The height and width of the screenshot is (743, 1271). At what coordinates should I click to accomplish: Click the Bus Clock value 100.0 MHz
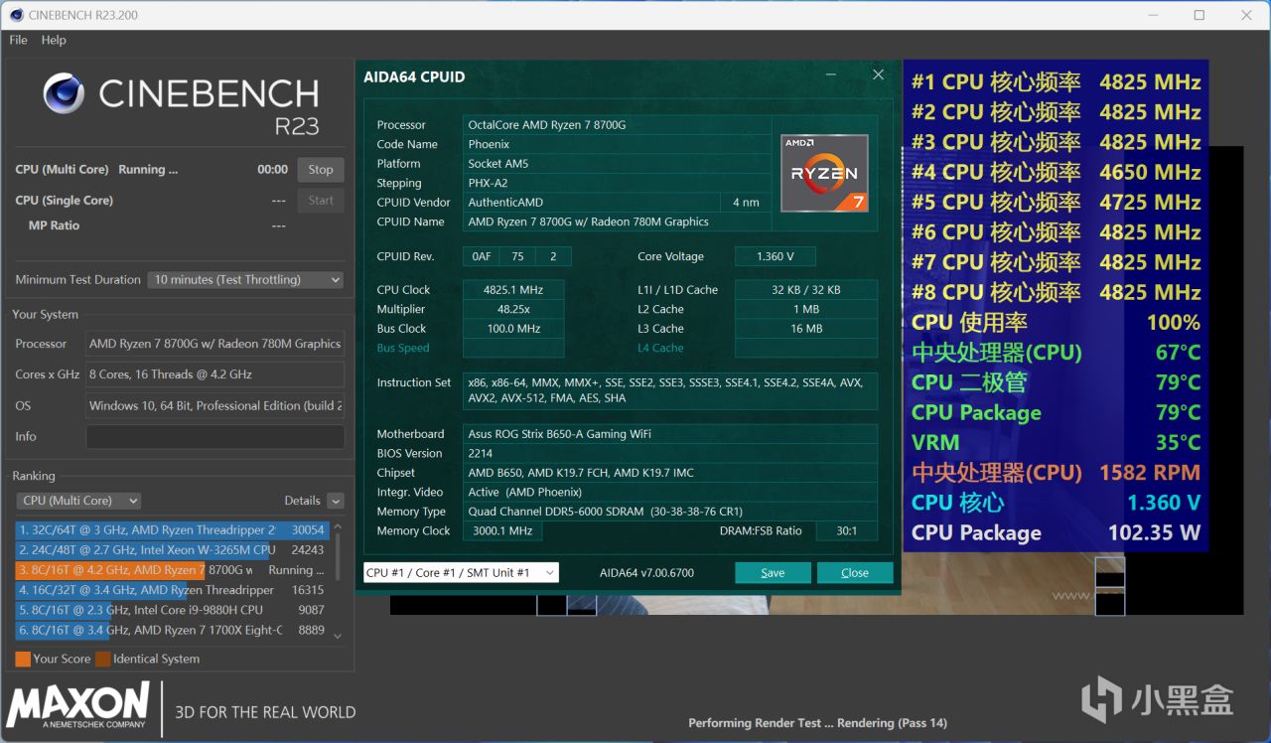pos(513,329)
